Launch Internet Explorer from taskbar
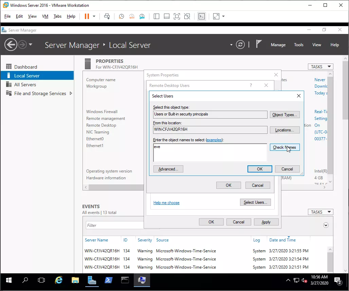The height and width of the screenshot is (291, 349). (59, 280)
